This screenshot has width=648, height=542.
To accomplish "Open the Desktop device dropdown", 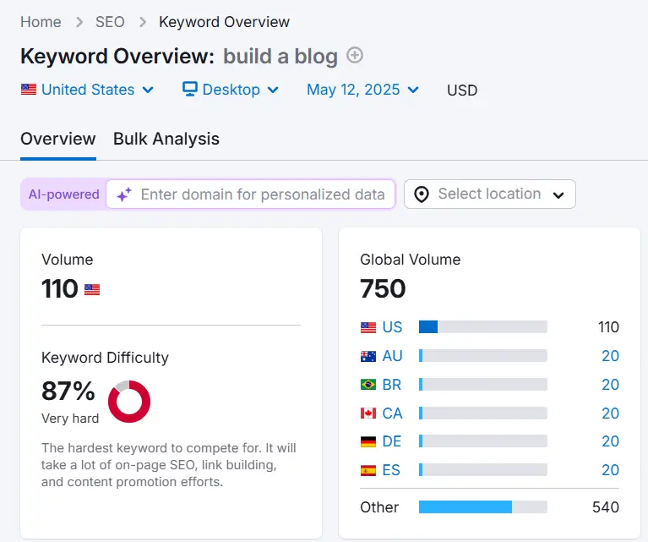I will click(x=231, y=90).
